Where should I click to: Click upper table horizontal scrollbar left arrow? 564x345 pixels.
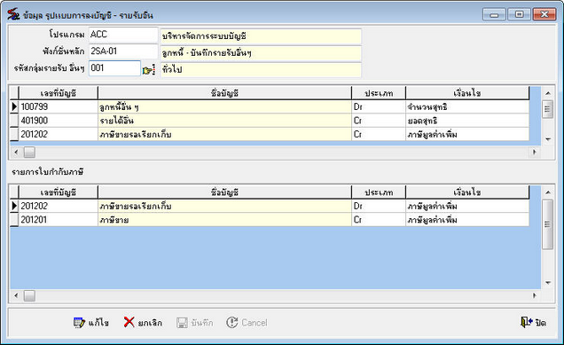(x=16, y=153)
